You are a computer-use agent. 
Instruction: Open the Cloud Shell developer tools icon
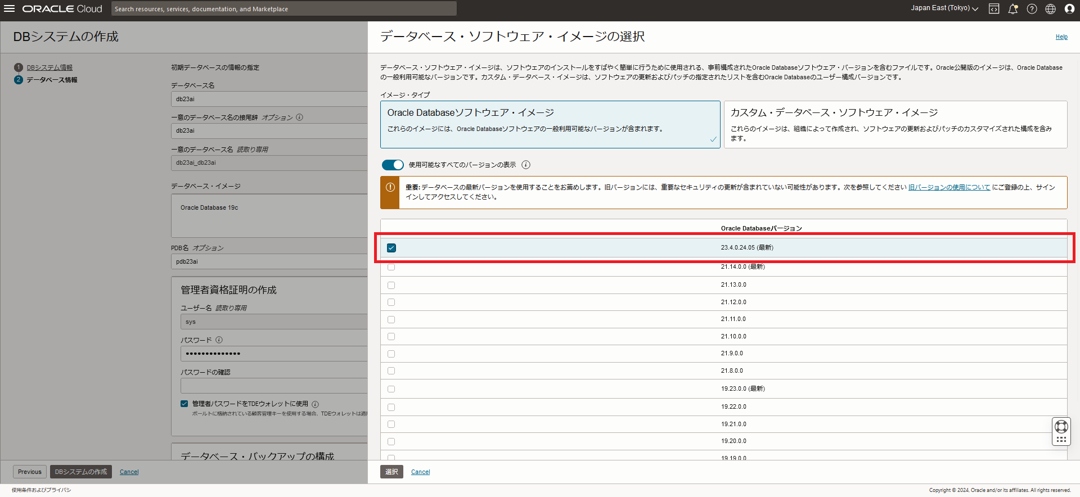994,9
